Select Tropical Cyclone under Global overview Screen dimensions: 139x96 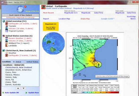[16, 31]
